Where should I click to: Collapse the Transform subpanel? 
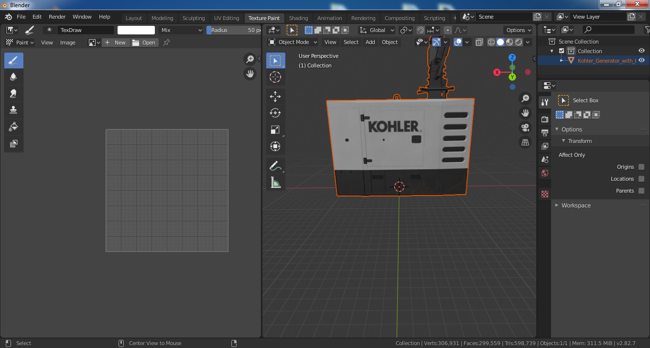(563, 141)
